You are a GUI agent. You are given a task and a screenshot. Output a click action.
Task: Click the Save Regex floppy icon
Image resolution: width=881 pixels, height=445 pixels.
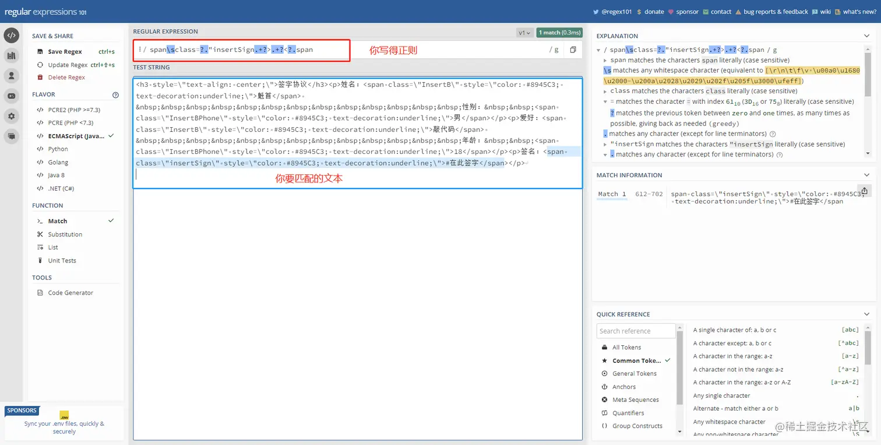click(x=40, y=52)
